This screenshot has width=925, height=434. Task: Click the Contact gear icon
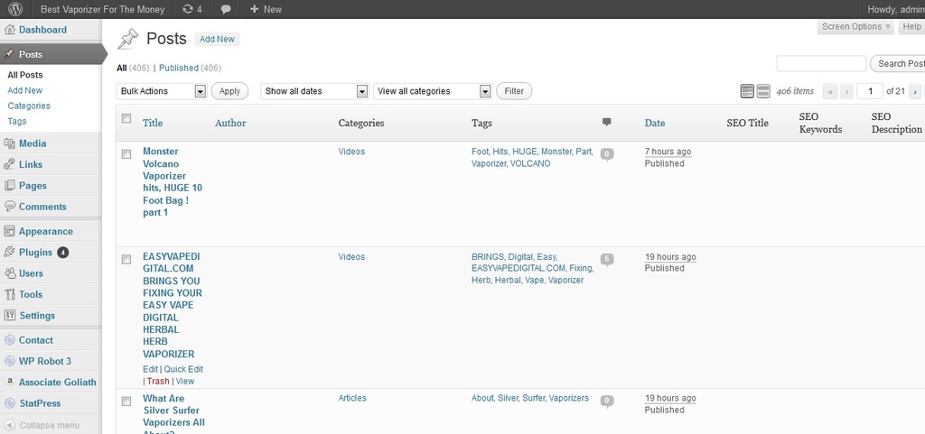coord(9,340)
